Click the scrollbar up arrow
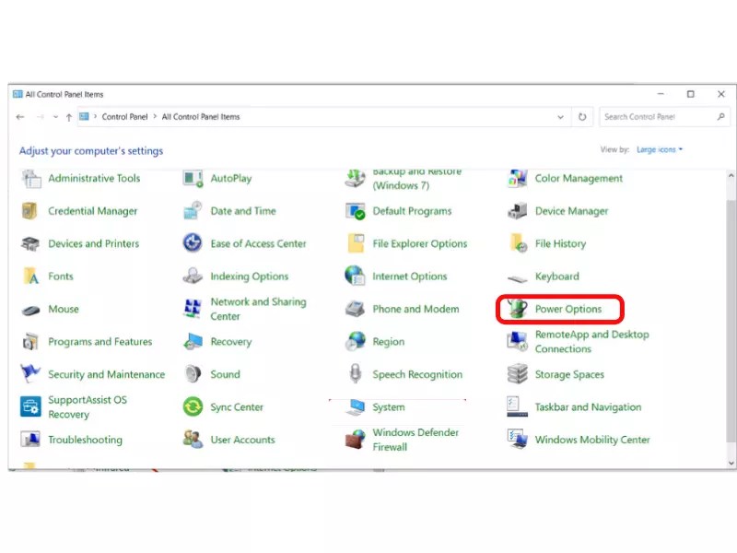The height and width of the screenshot is (553, 737). coord(731,176)
